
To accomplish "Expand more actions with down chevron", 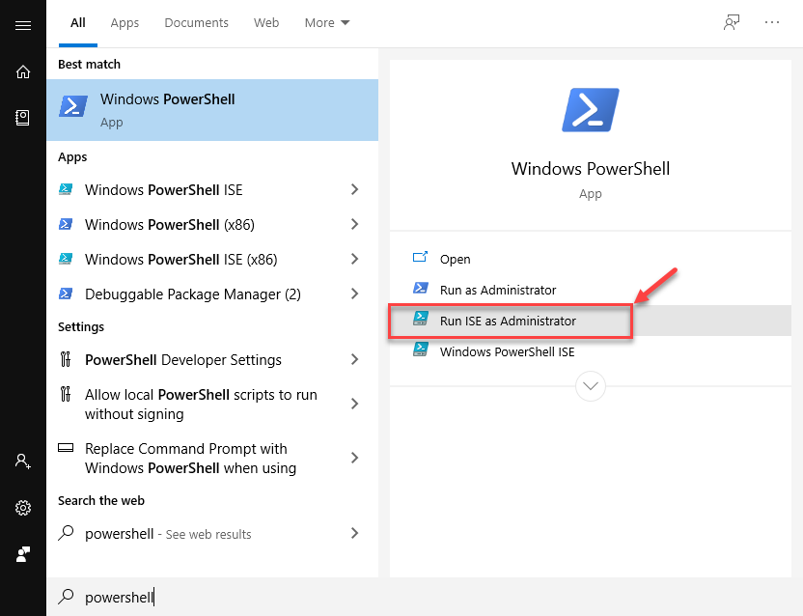I will 591,386.
